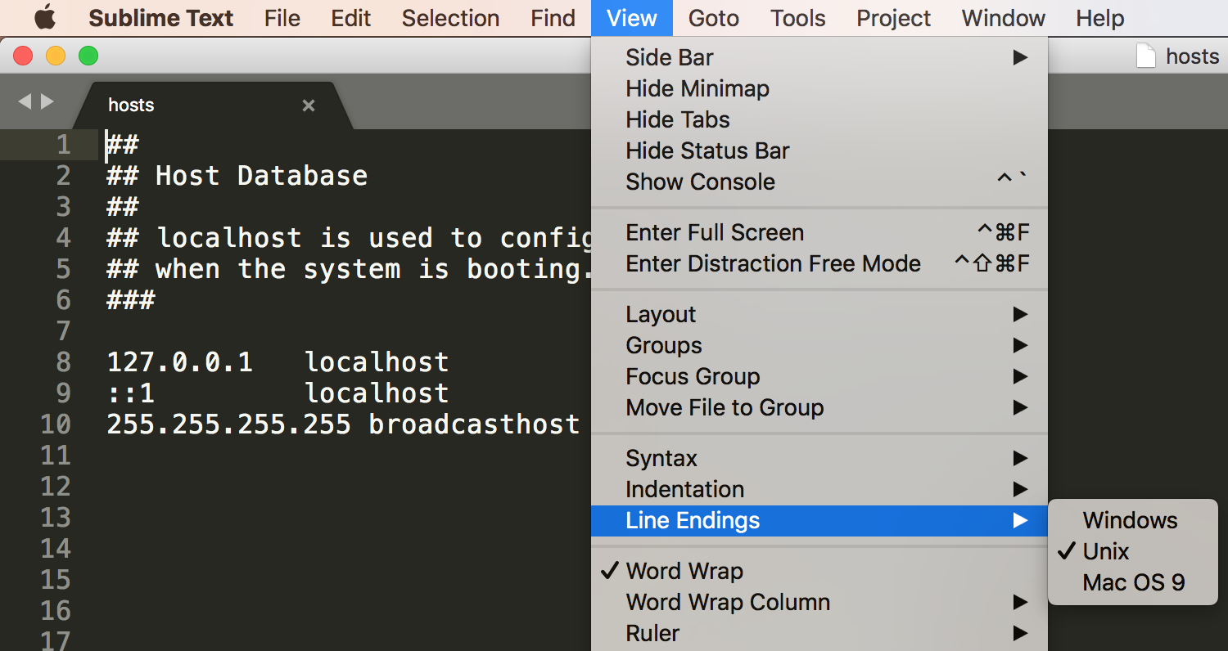Switch to the hosts tab

[x=213, y=106]
